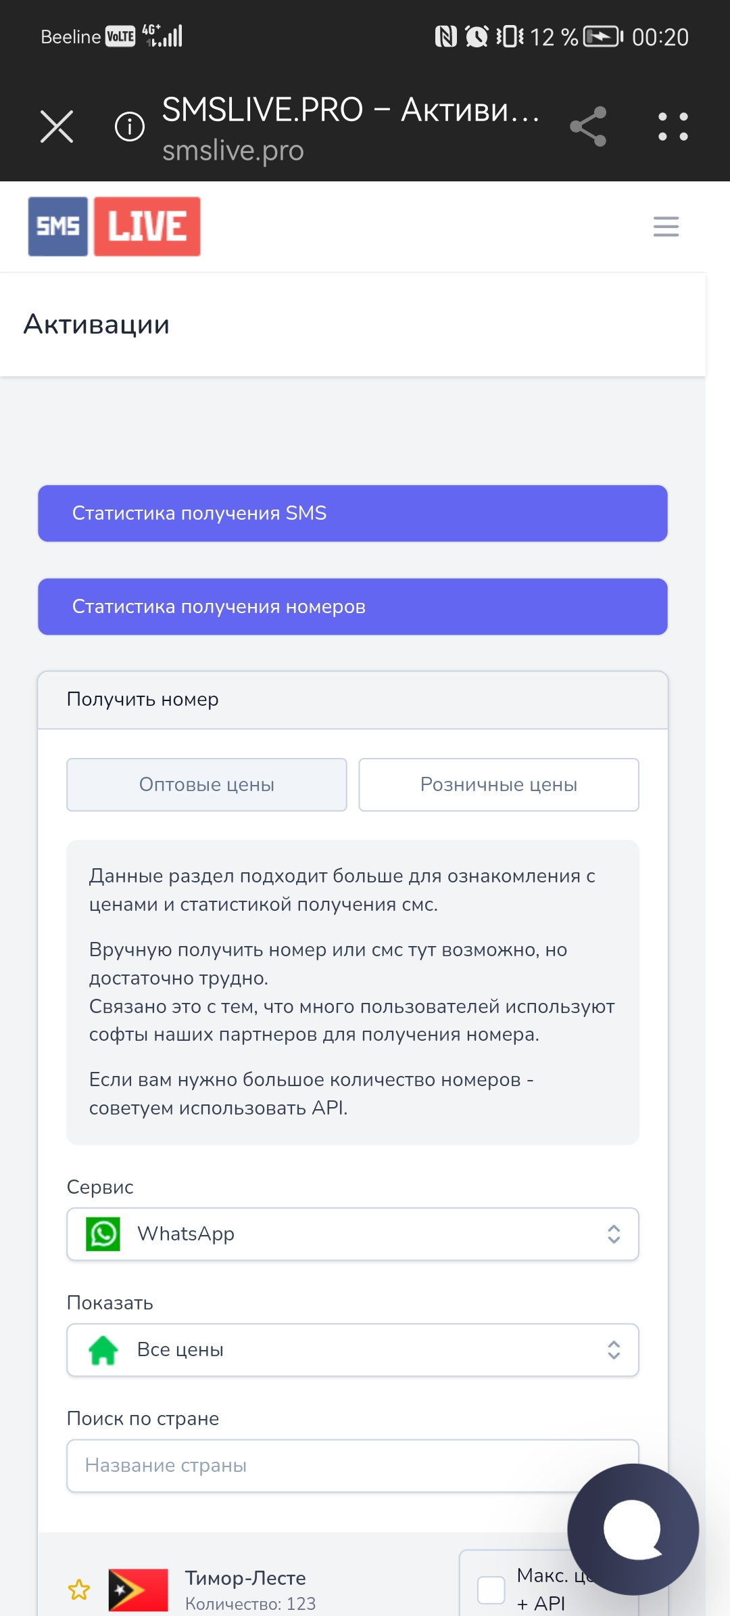Expand the Сервис dropdown showing WhatsApp

(353, 1234)
